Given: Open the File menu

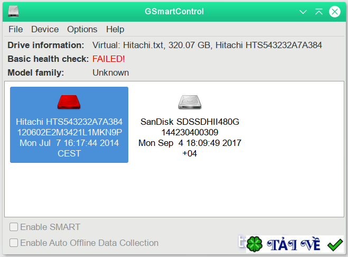Looking at the screenshot, I should point(15,29).
